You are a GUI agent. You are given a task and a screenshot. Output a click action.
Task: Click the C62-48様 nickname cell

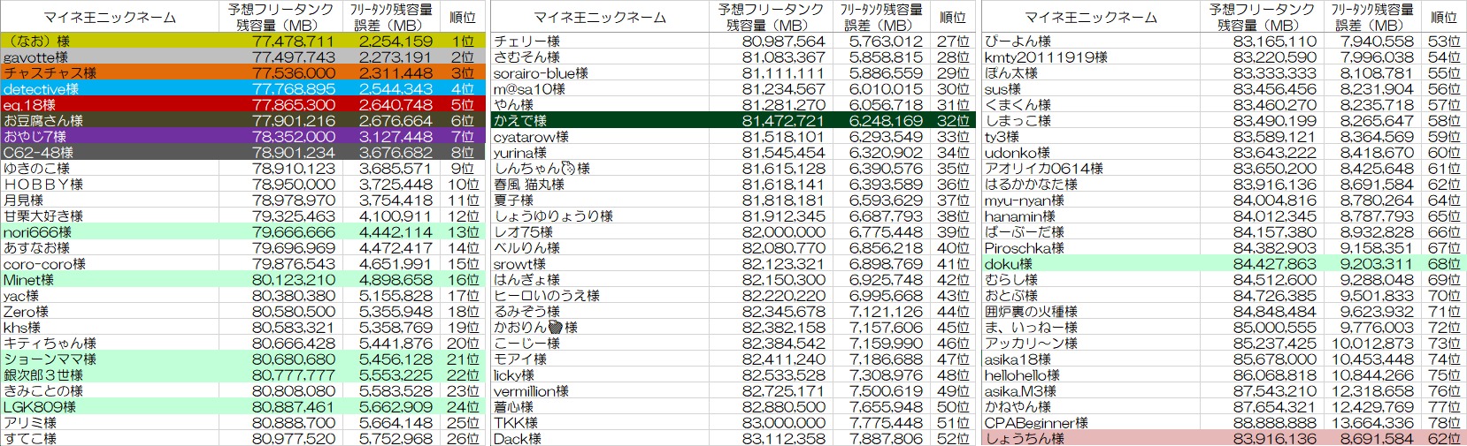click(110, 153)
